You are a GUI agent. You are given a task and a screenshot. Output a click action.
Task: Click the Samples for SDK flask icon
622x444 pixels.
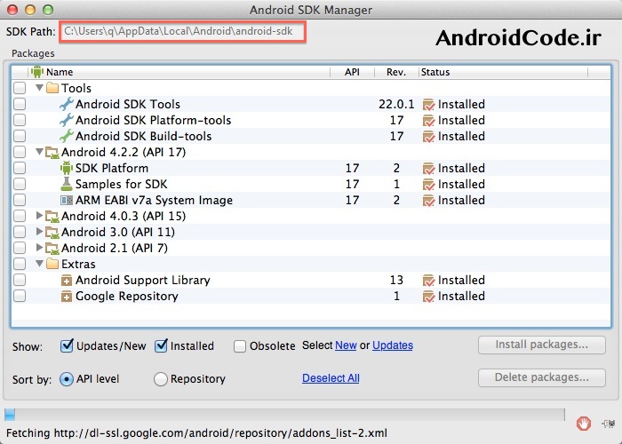67,185
